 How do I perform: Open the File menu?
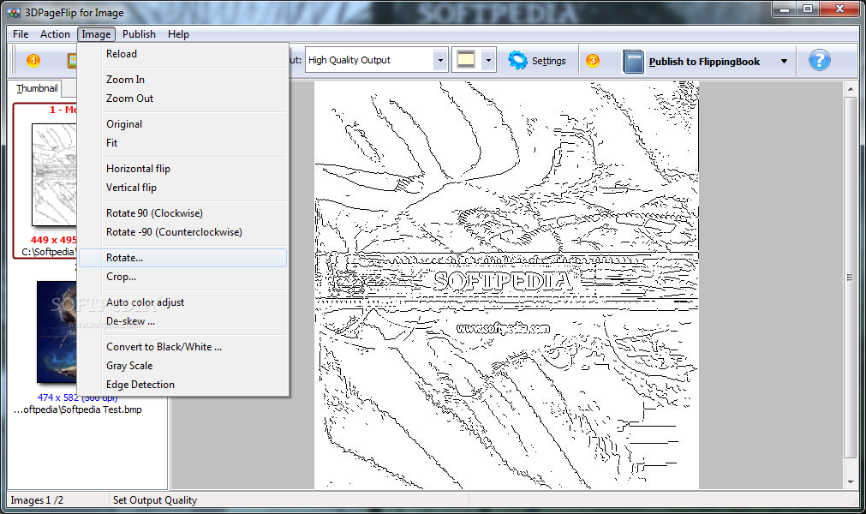coord(21,34)
